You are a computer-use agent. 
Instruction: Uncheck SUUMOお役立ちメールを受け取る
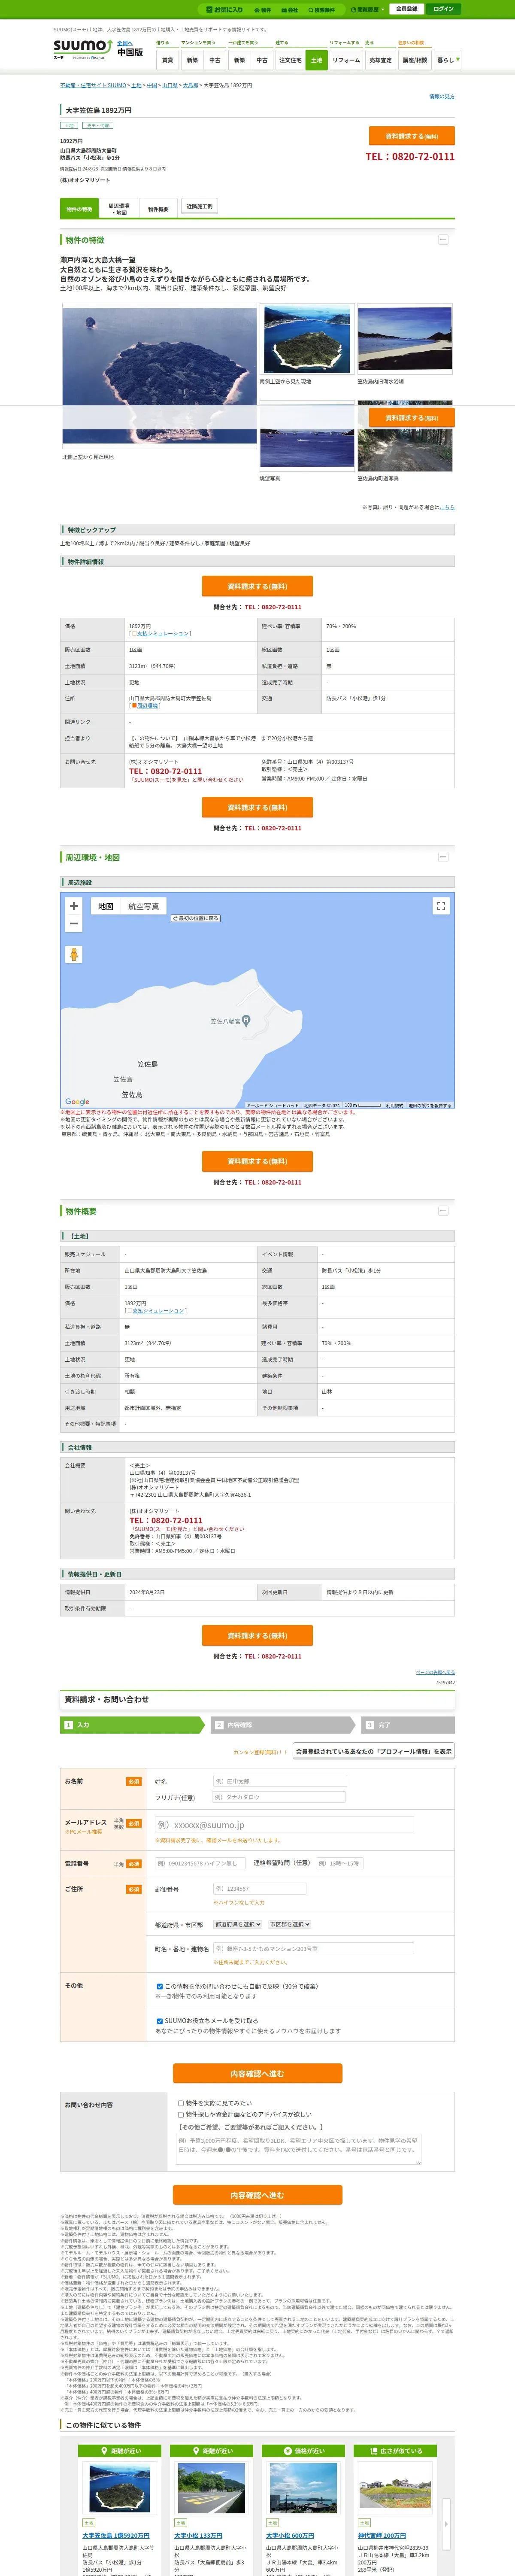click(x=160, y=2021)
